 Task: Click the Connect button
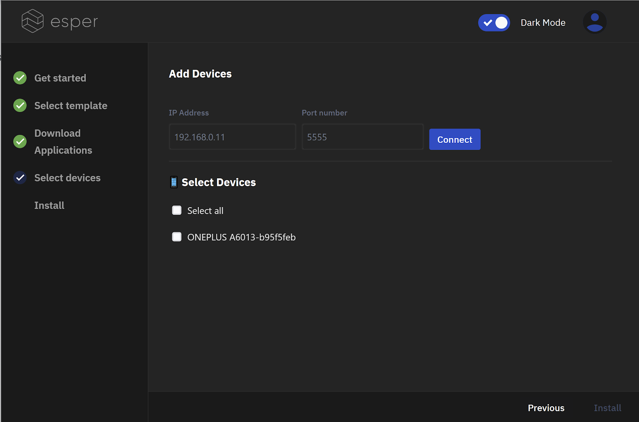pyautogui.click(x=454, y=139)
